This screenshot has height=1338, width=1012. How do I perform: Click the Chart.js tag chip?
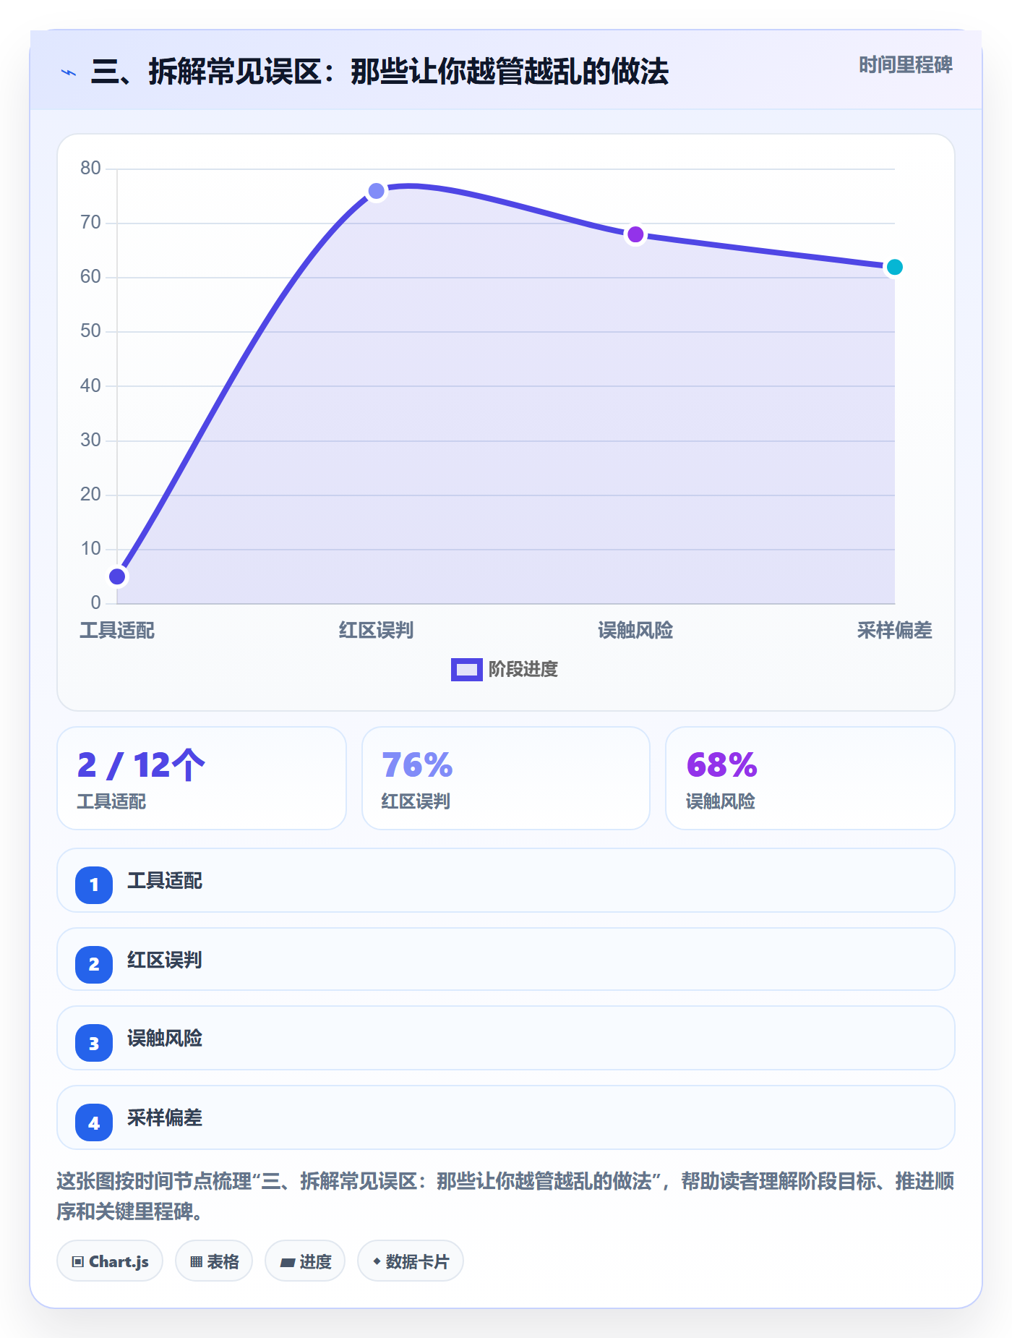point(110,1261)
